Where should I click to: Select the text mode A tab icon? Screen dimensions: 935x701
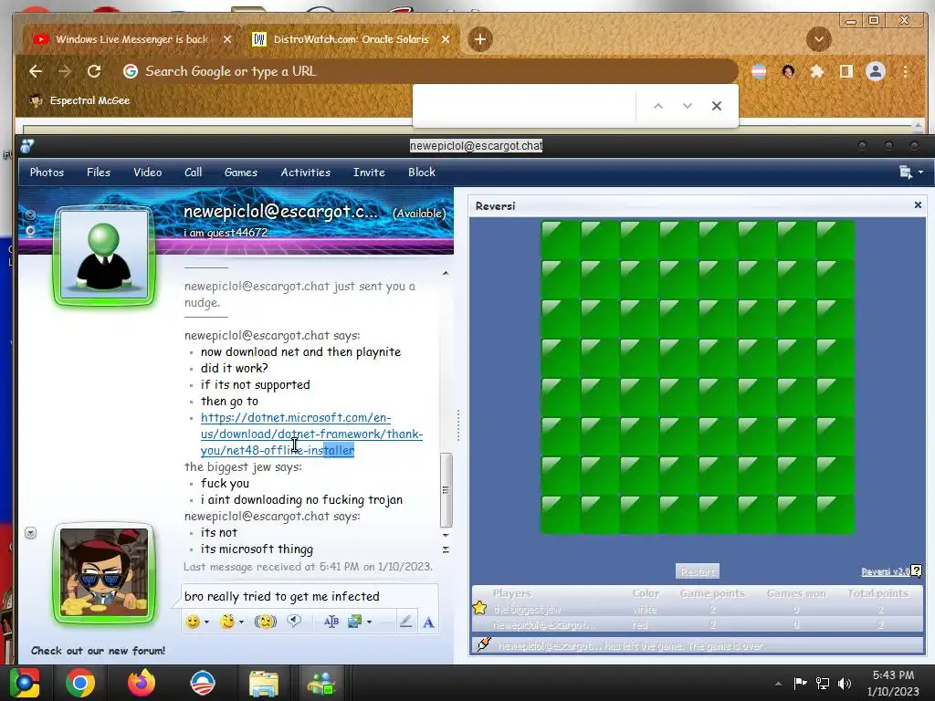[428, 623]
